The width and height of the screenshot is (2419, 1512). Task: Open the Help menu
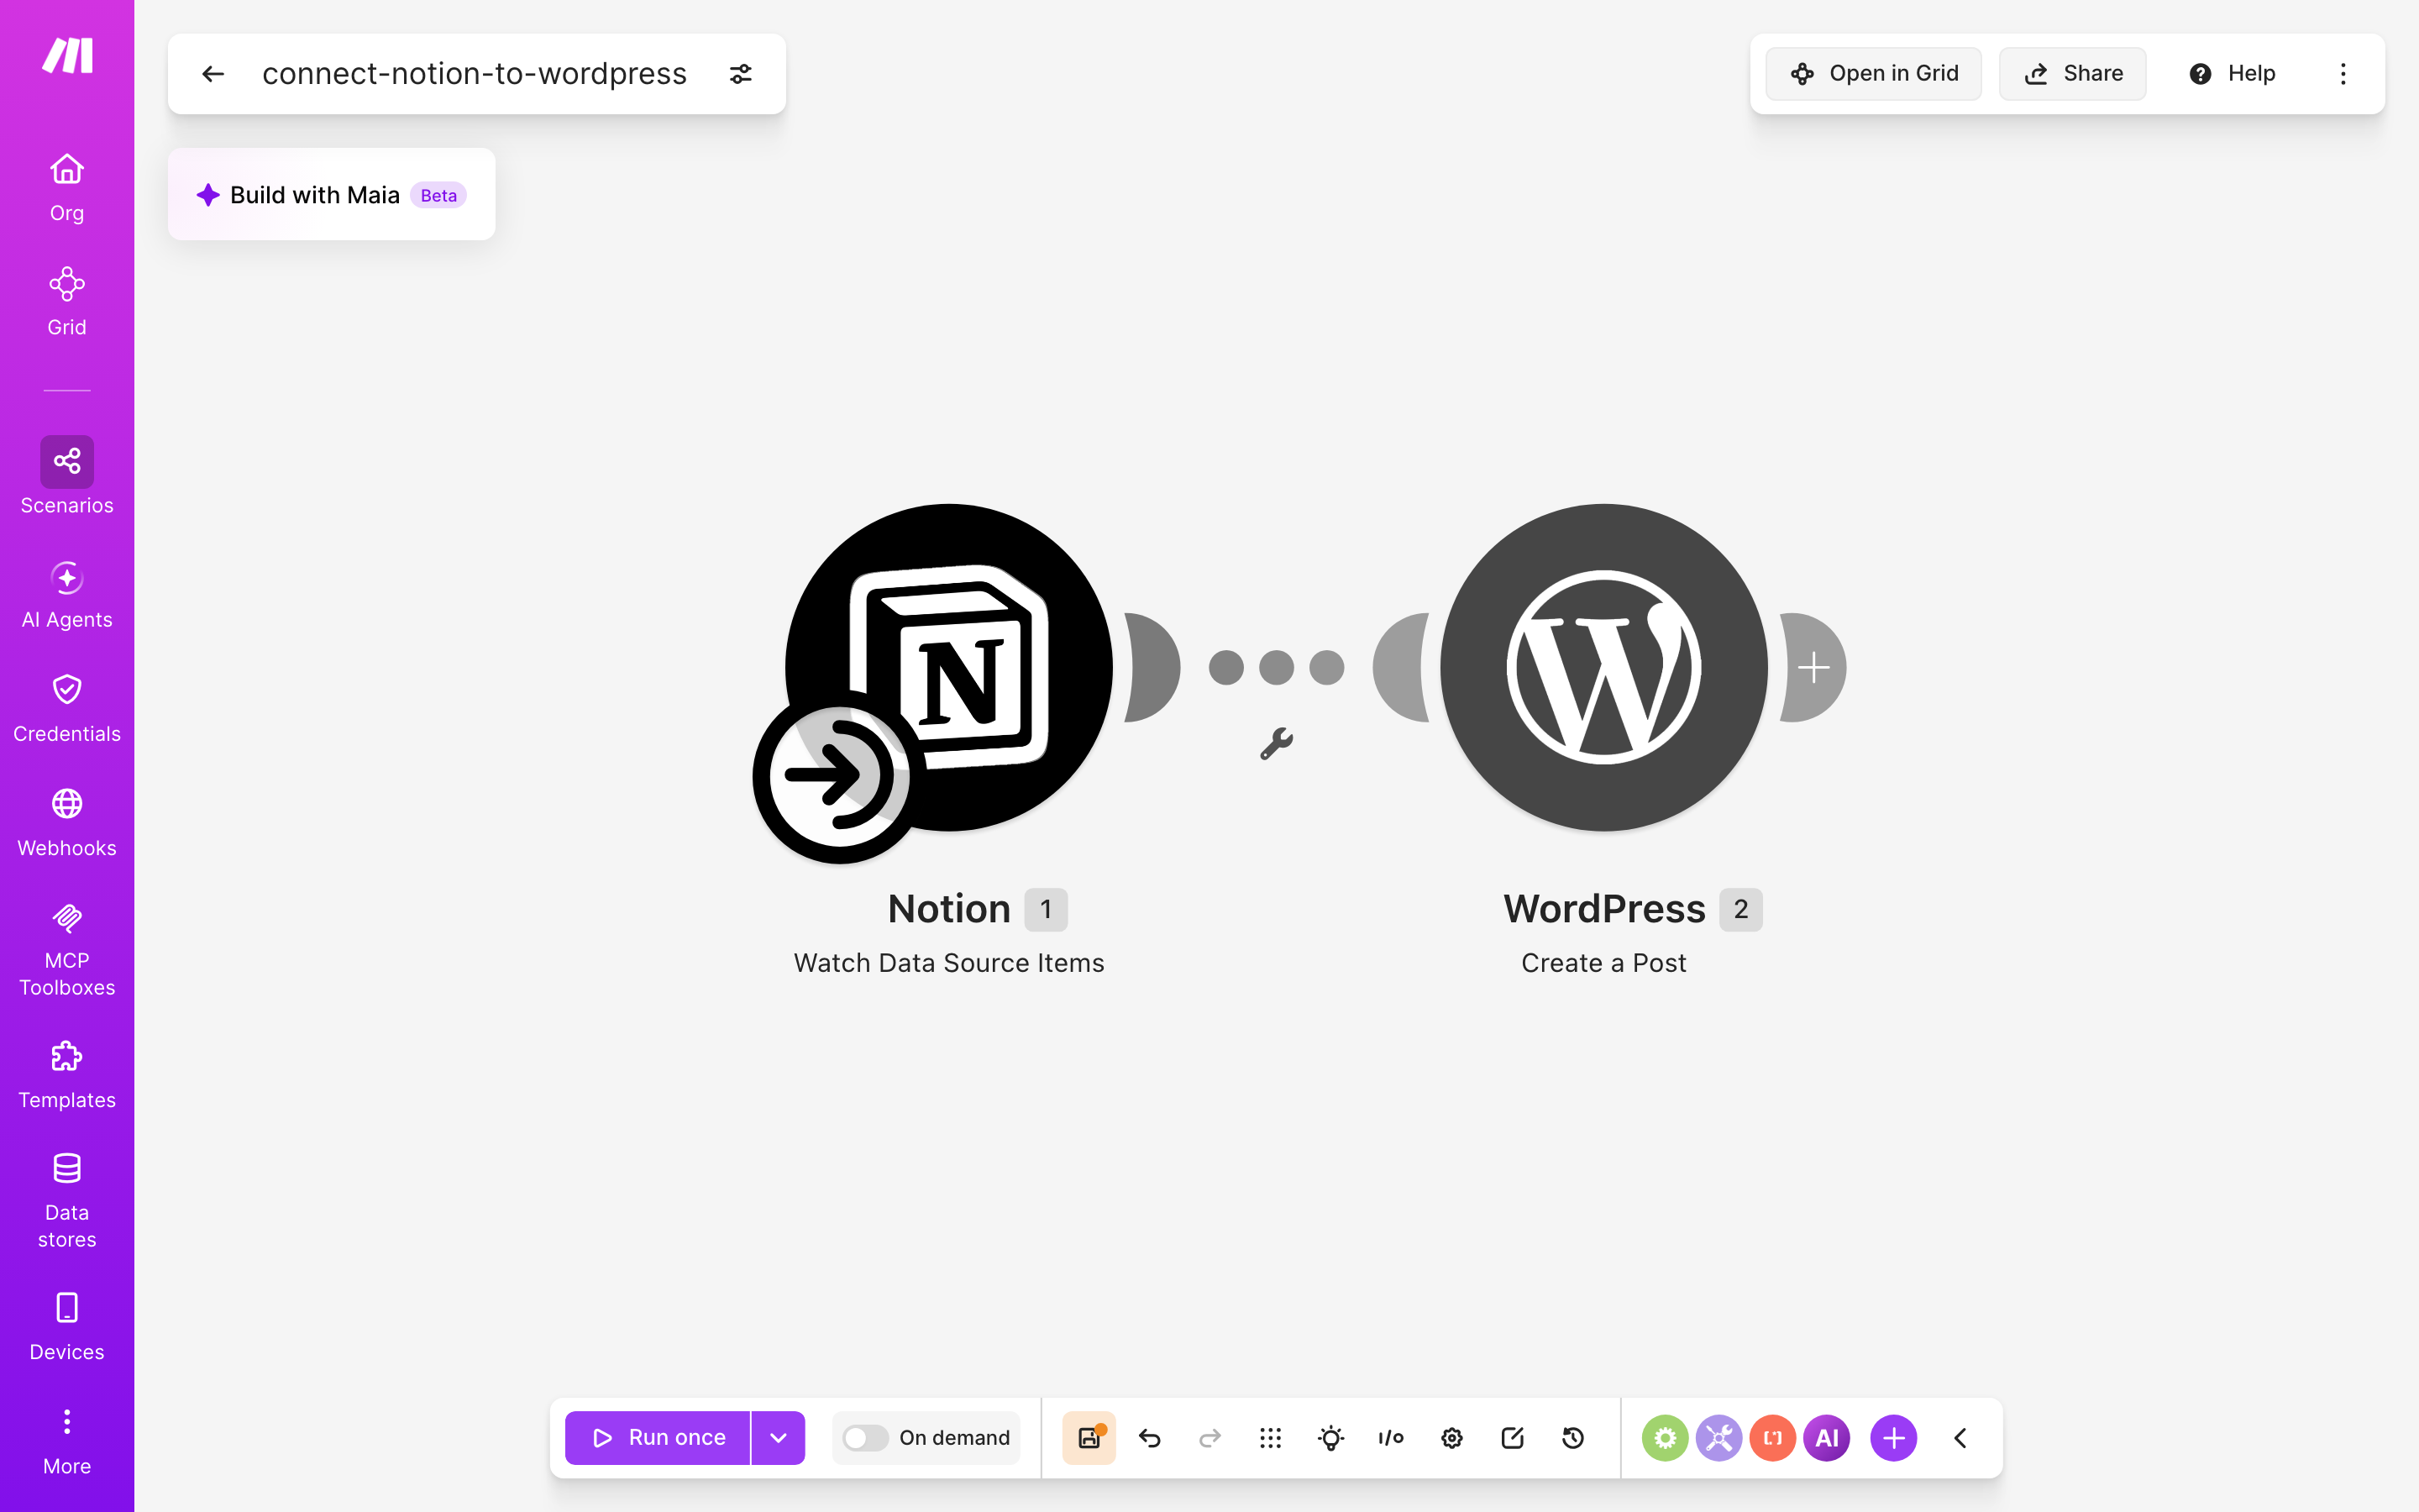click(2231, 74)
